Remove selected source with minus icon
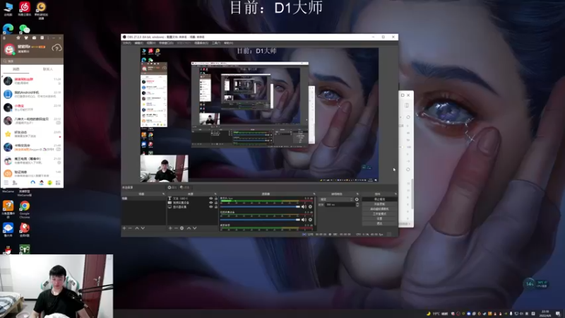The height and width of the screenshot is (318, 565). [x=176, y=228]
